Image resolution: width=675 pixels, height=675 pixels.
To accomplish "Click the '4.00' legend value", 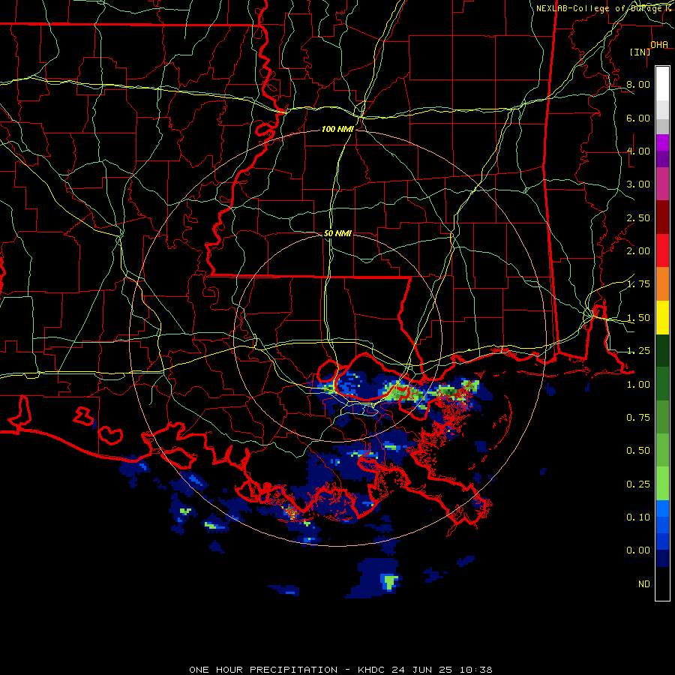I will [638, 151].
